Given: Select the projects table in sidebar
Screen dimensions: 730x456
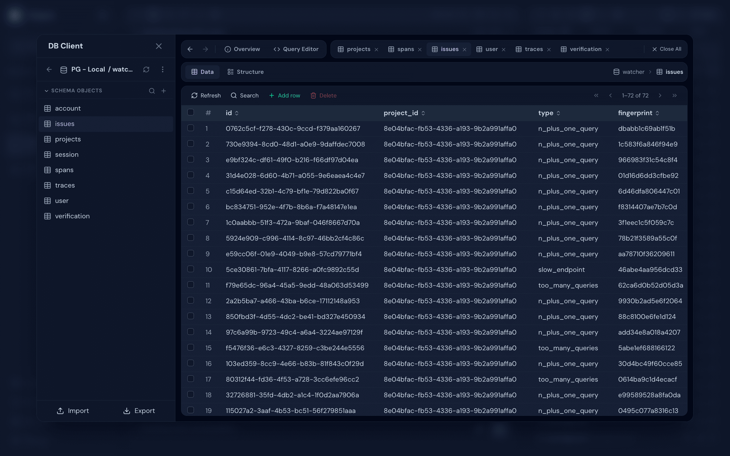Looking at the screenshot, I should click(x=106, y=139).
